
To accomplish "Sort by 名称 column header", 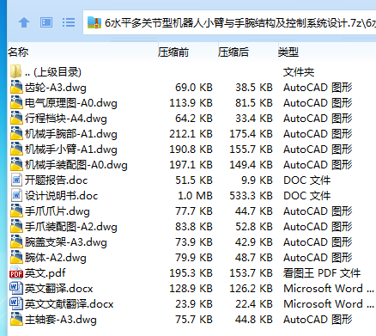I will pyautogui.click(x=18, y=52).
